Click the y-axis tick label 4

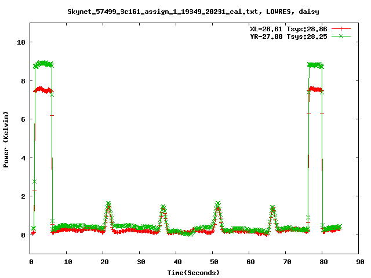click(x=23, y=158)
